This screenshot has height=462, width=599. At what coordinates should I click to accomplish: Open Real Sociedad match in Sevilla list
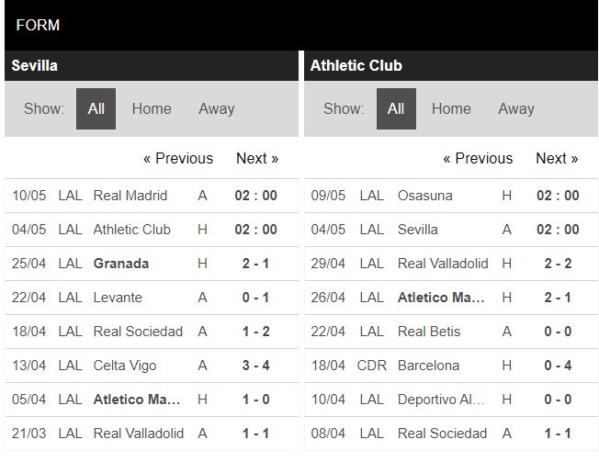pyautogui.click(x=138, y=332)
